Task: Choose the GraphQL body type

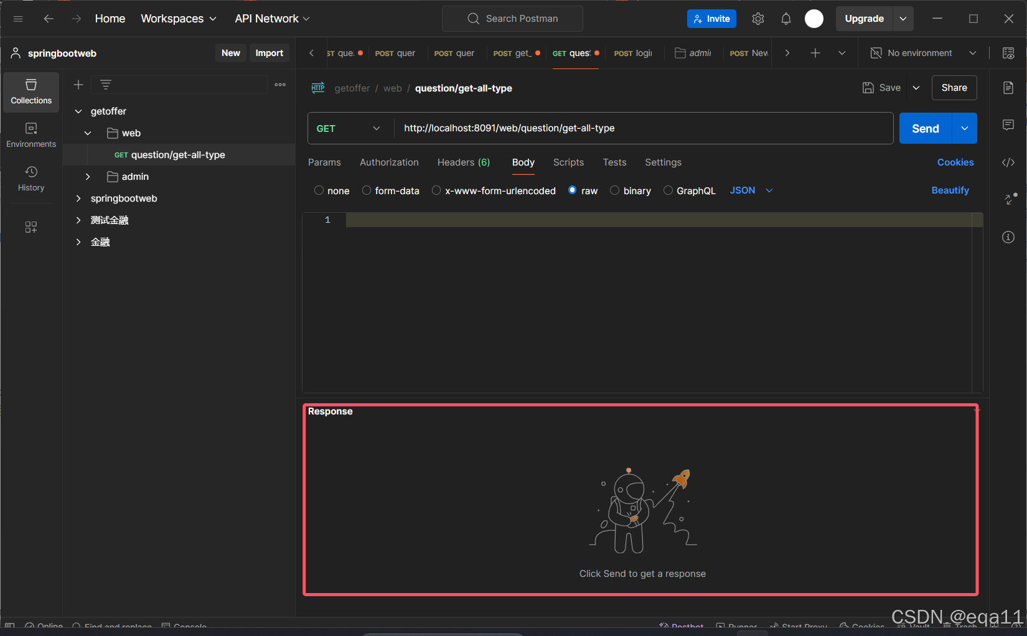Action: tap(668, 190)
